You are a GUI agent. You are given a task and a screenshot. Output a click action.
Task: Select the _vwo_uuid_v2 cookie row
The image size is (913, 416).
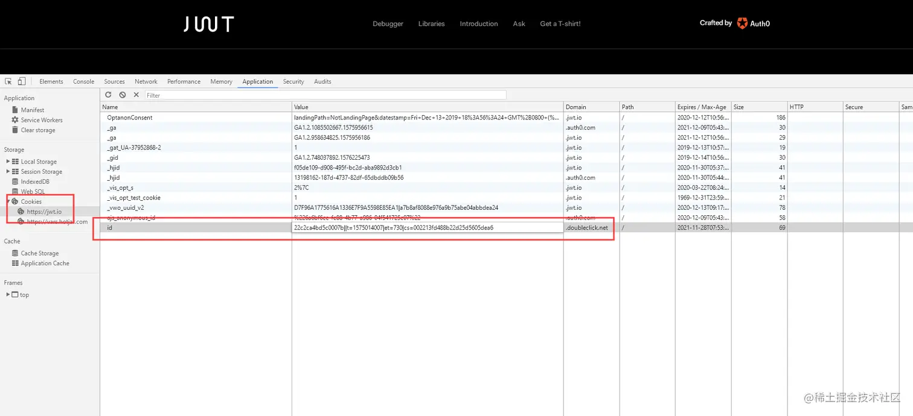point(506,207)
